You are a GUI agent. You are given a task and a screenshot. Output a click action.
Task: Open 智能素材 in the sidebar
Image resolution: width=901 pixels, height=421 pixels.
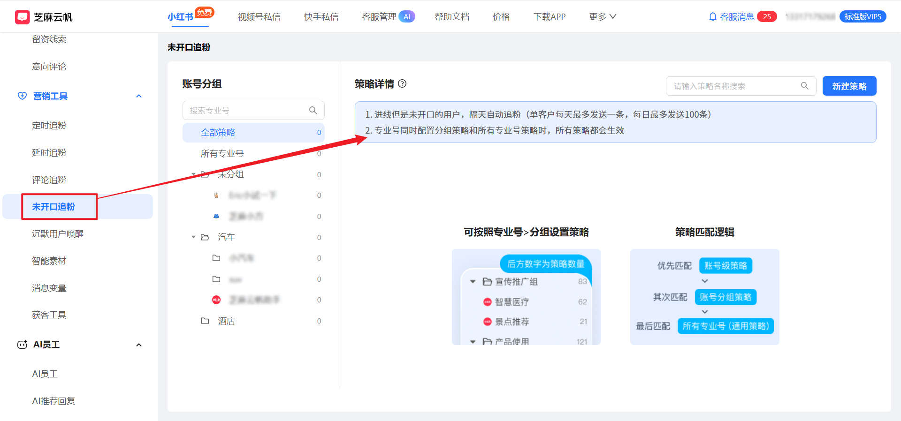[49, 261]
